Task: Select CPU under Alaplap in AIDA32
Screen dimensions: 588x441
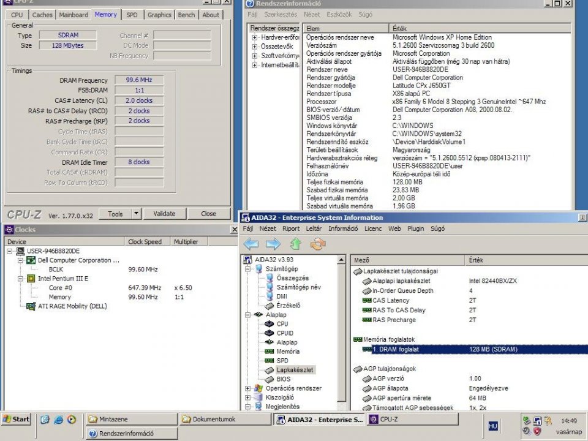Action: (x=282, y=324)
